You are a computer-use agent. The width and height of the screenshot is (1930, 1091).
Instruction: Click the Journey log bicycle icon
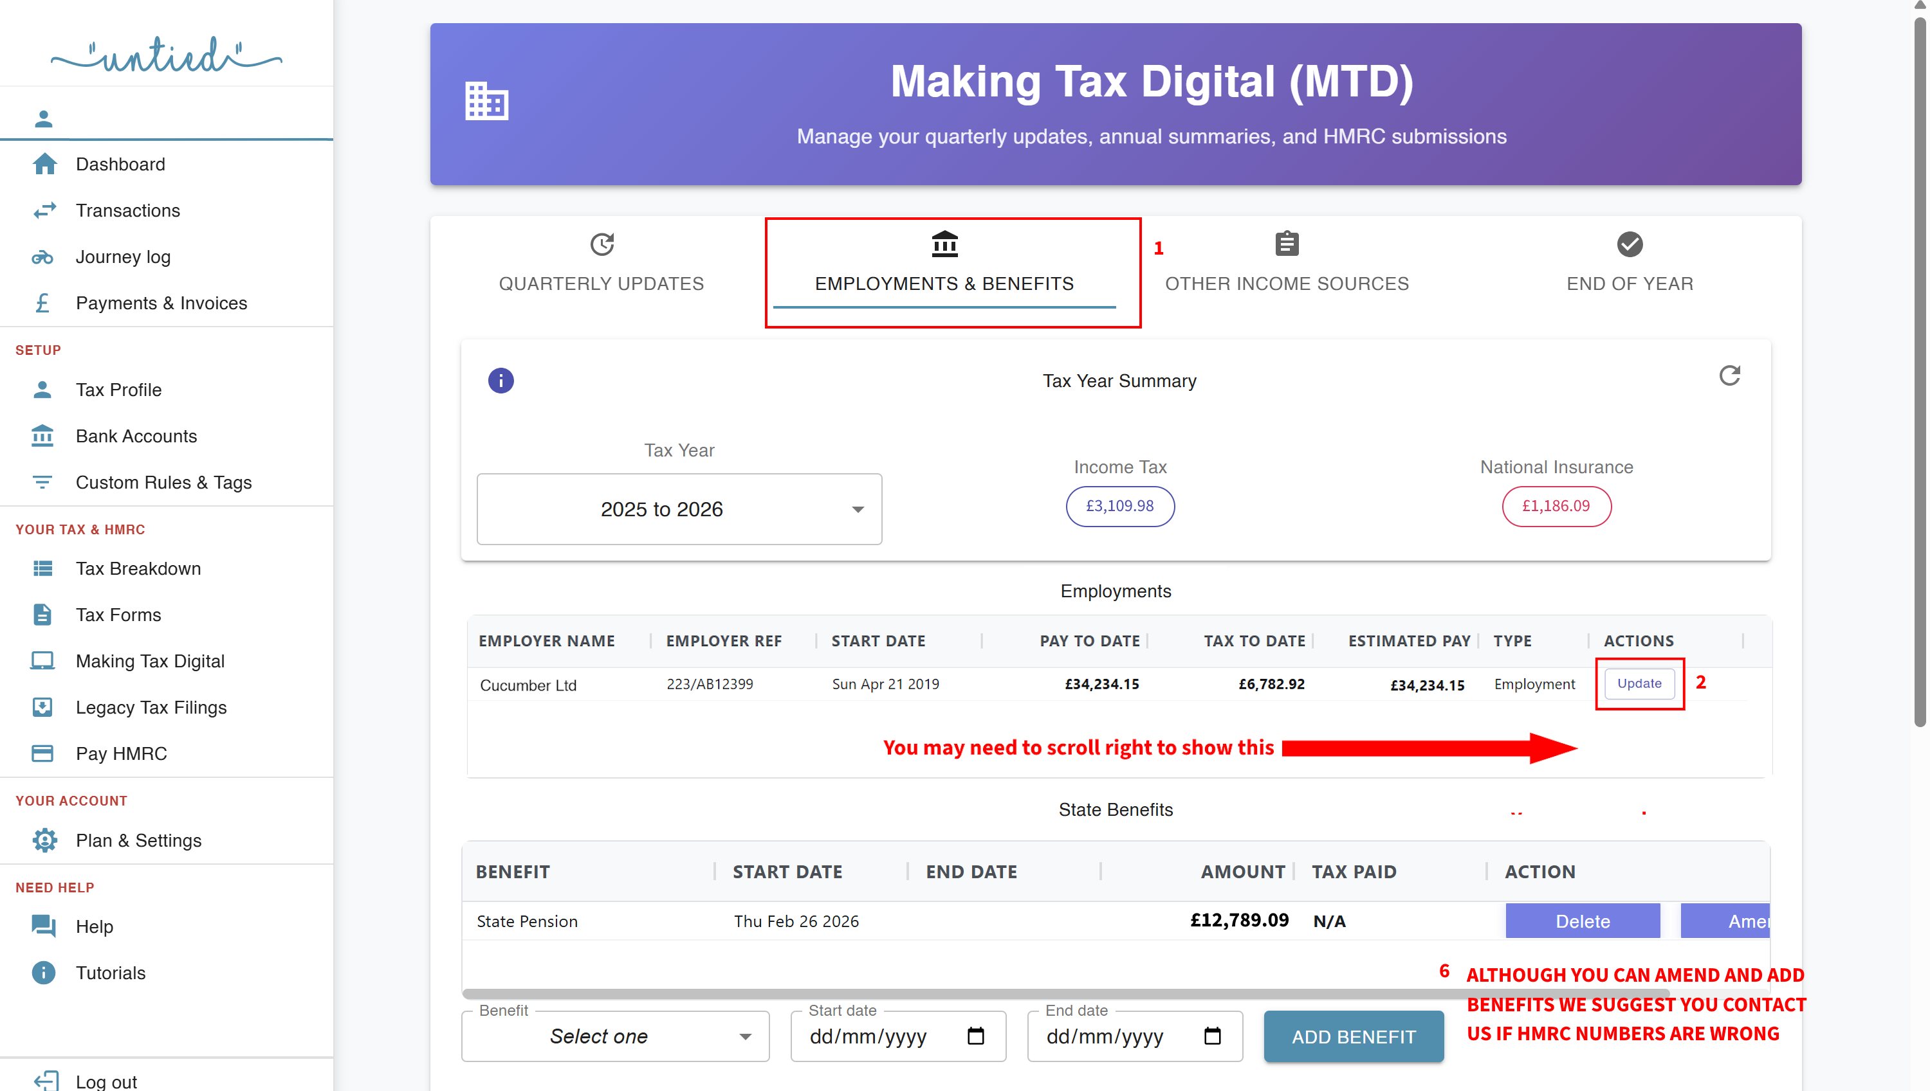click(42, 257)
